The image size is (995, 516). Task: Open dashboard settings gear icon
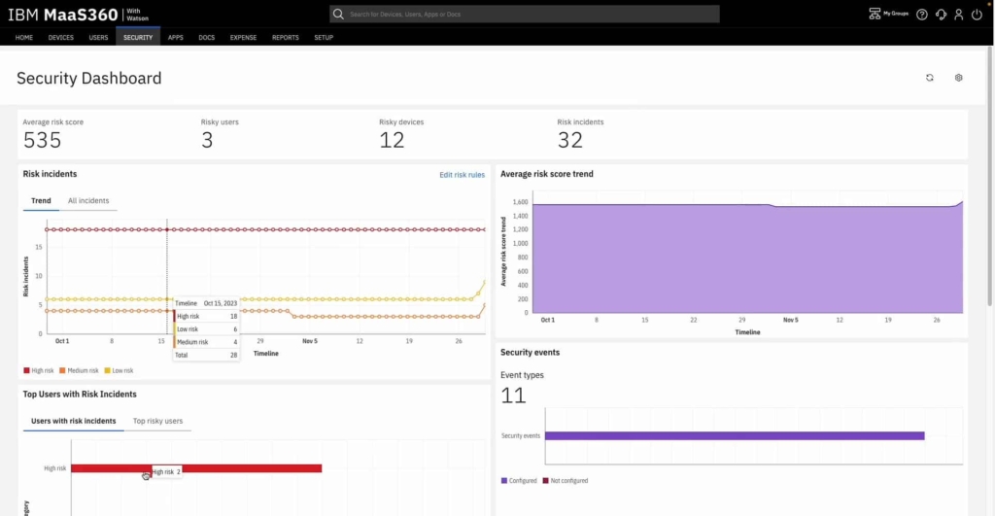point(959,78)
